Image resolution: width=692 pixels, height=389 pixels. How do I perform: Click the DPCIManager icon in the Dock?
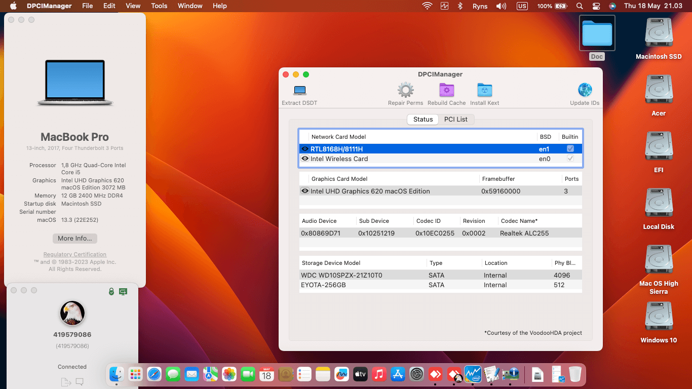tap(510, 374)
